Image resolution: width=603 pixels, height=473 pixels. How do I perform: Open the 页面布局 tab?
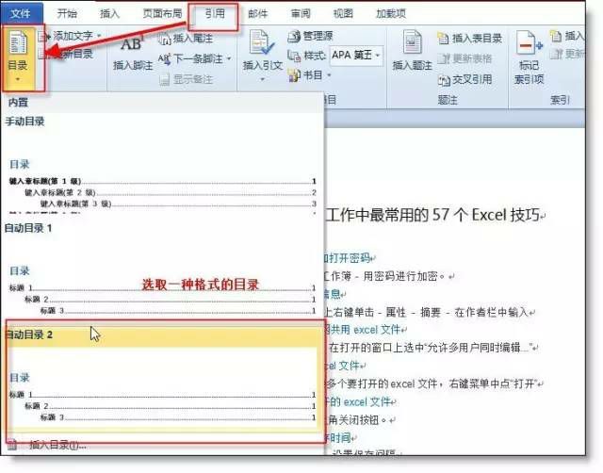162,14
